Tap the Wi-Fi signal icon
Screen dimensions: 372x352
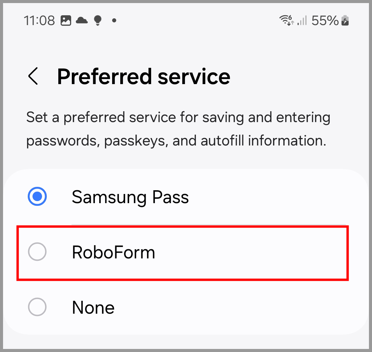(x=287, y=20)
